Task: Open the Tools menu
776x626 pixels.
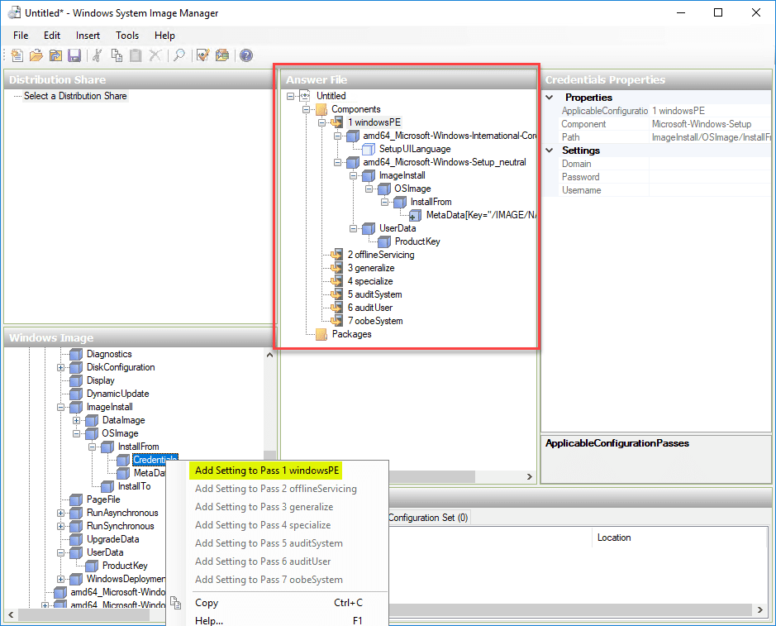Action: coord(127,36)
